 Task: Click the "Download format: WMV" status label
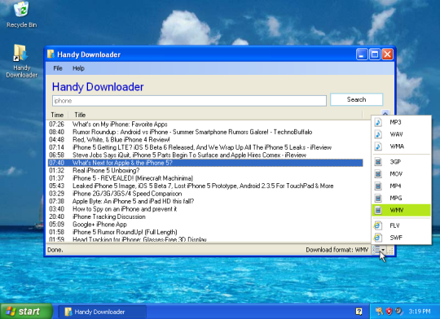pyautogui.click(x=337, y=250)
